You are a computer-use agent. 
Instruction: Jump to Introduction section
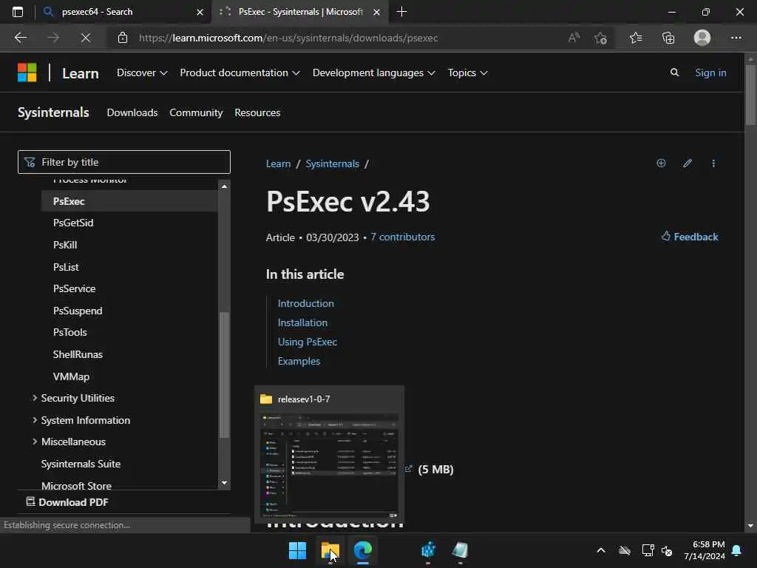point(305,303)
